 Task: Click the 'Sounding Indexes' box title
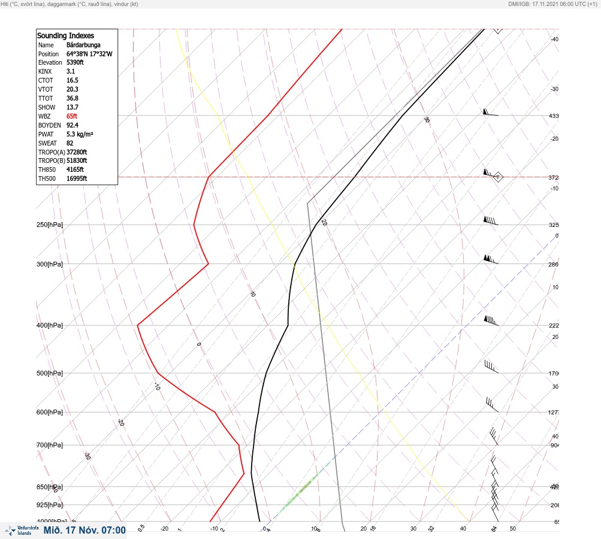65,35
